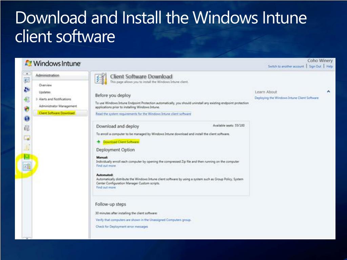Click the Windows Intune logo
The image size is (347, 260).
(x=53, y=63)
